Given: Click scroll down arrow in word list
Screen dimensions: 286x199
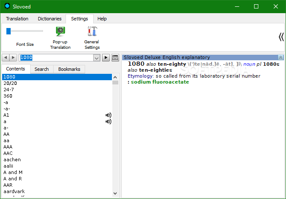Looking at the screenshot, I should (x=115, y=193).
